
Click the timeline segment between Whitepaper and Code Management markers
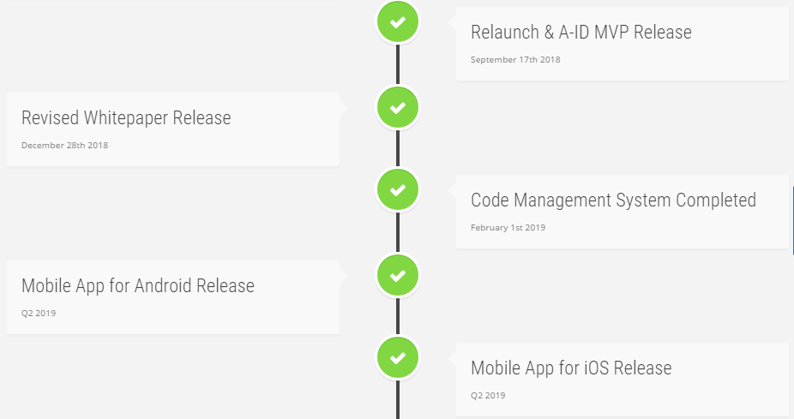pyautogui.click(x=398, y=148)
